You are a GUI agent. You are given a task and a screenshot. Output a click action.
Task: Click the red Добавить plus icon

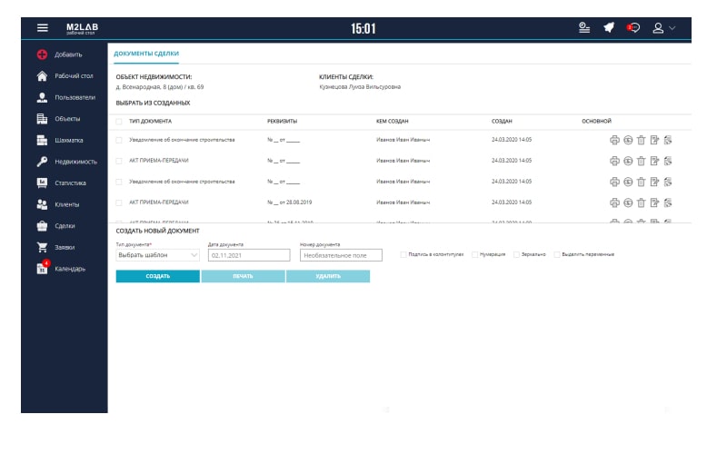(x=42, y=54)
